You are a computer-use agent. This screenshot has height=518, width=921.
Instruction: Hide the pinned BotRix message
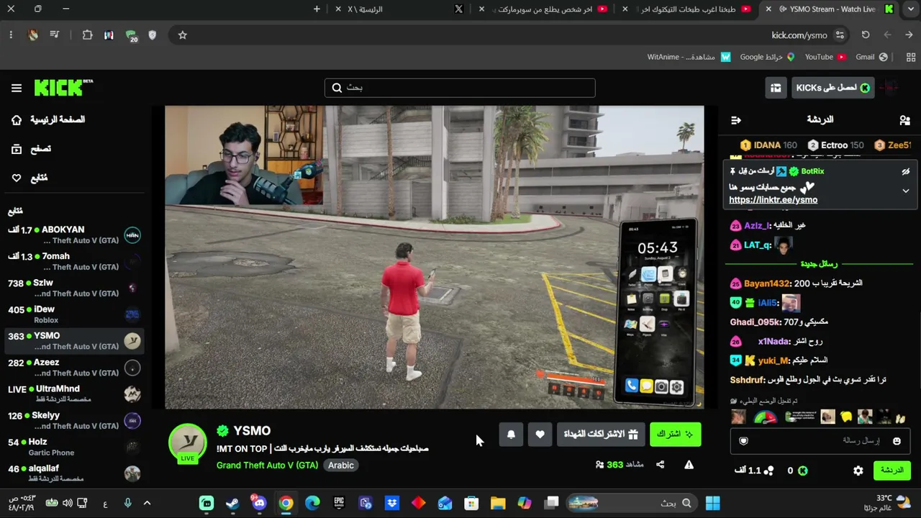click(906, 172)
